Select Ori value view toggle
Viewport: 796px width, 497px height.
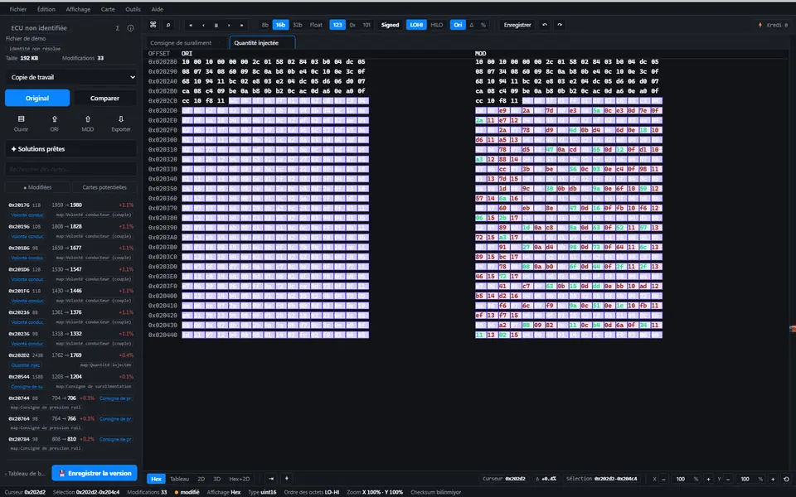(458, 25)
